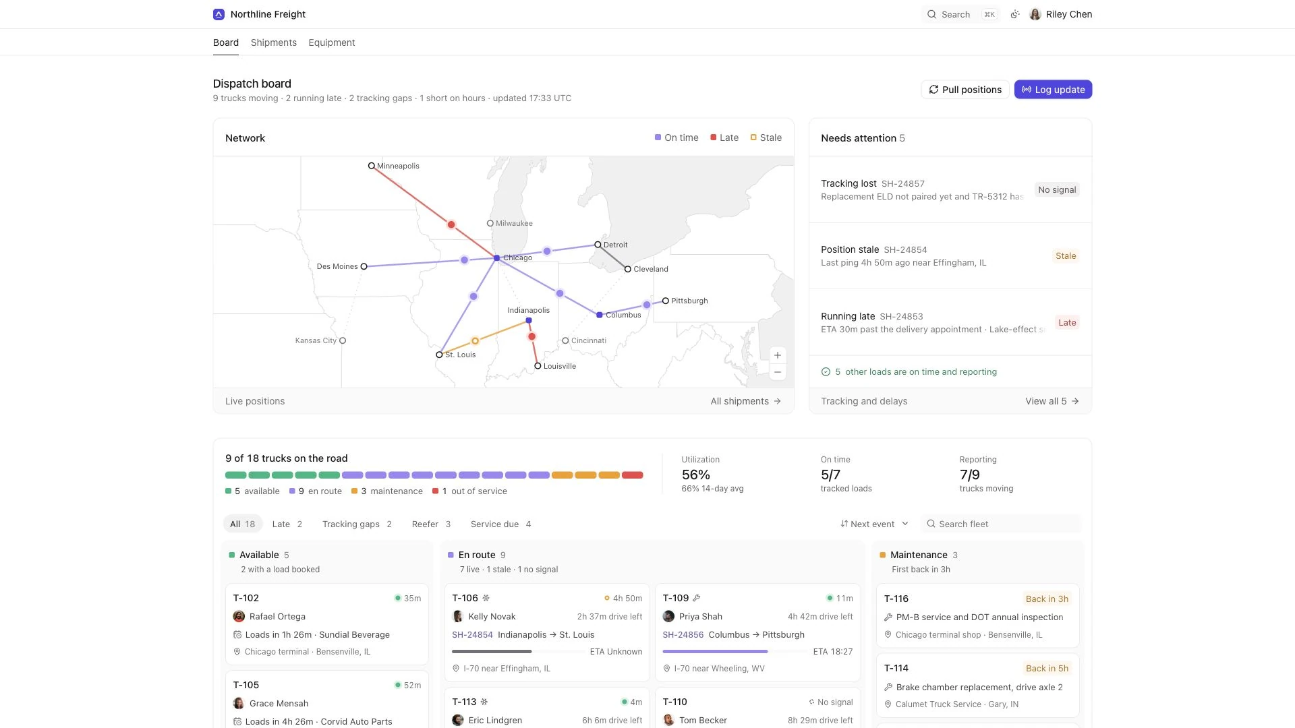Click the Back in 3h badge on T-116

1047,599
